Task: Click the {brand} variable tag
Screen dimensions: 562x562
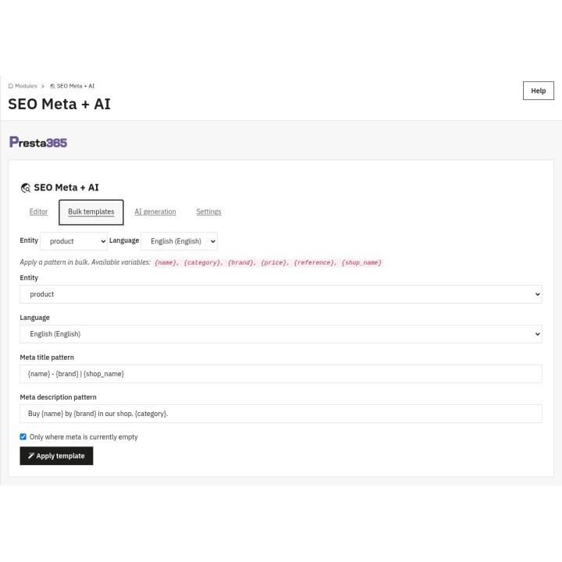Action: coord(242,263)
